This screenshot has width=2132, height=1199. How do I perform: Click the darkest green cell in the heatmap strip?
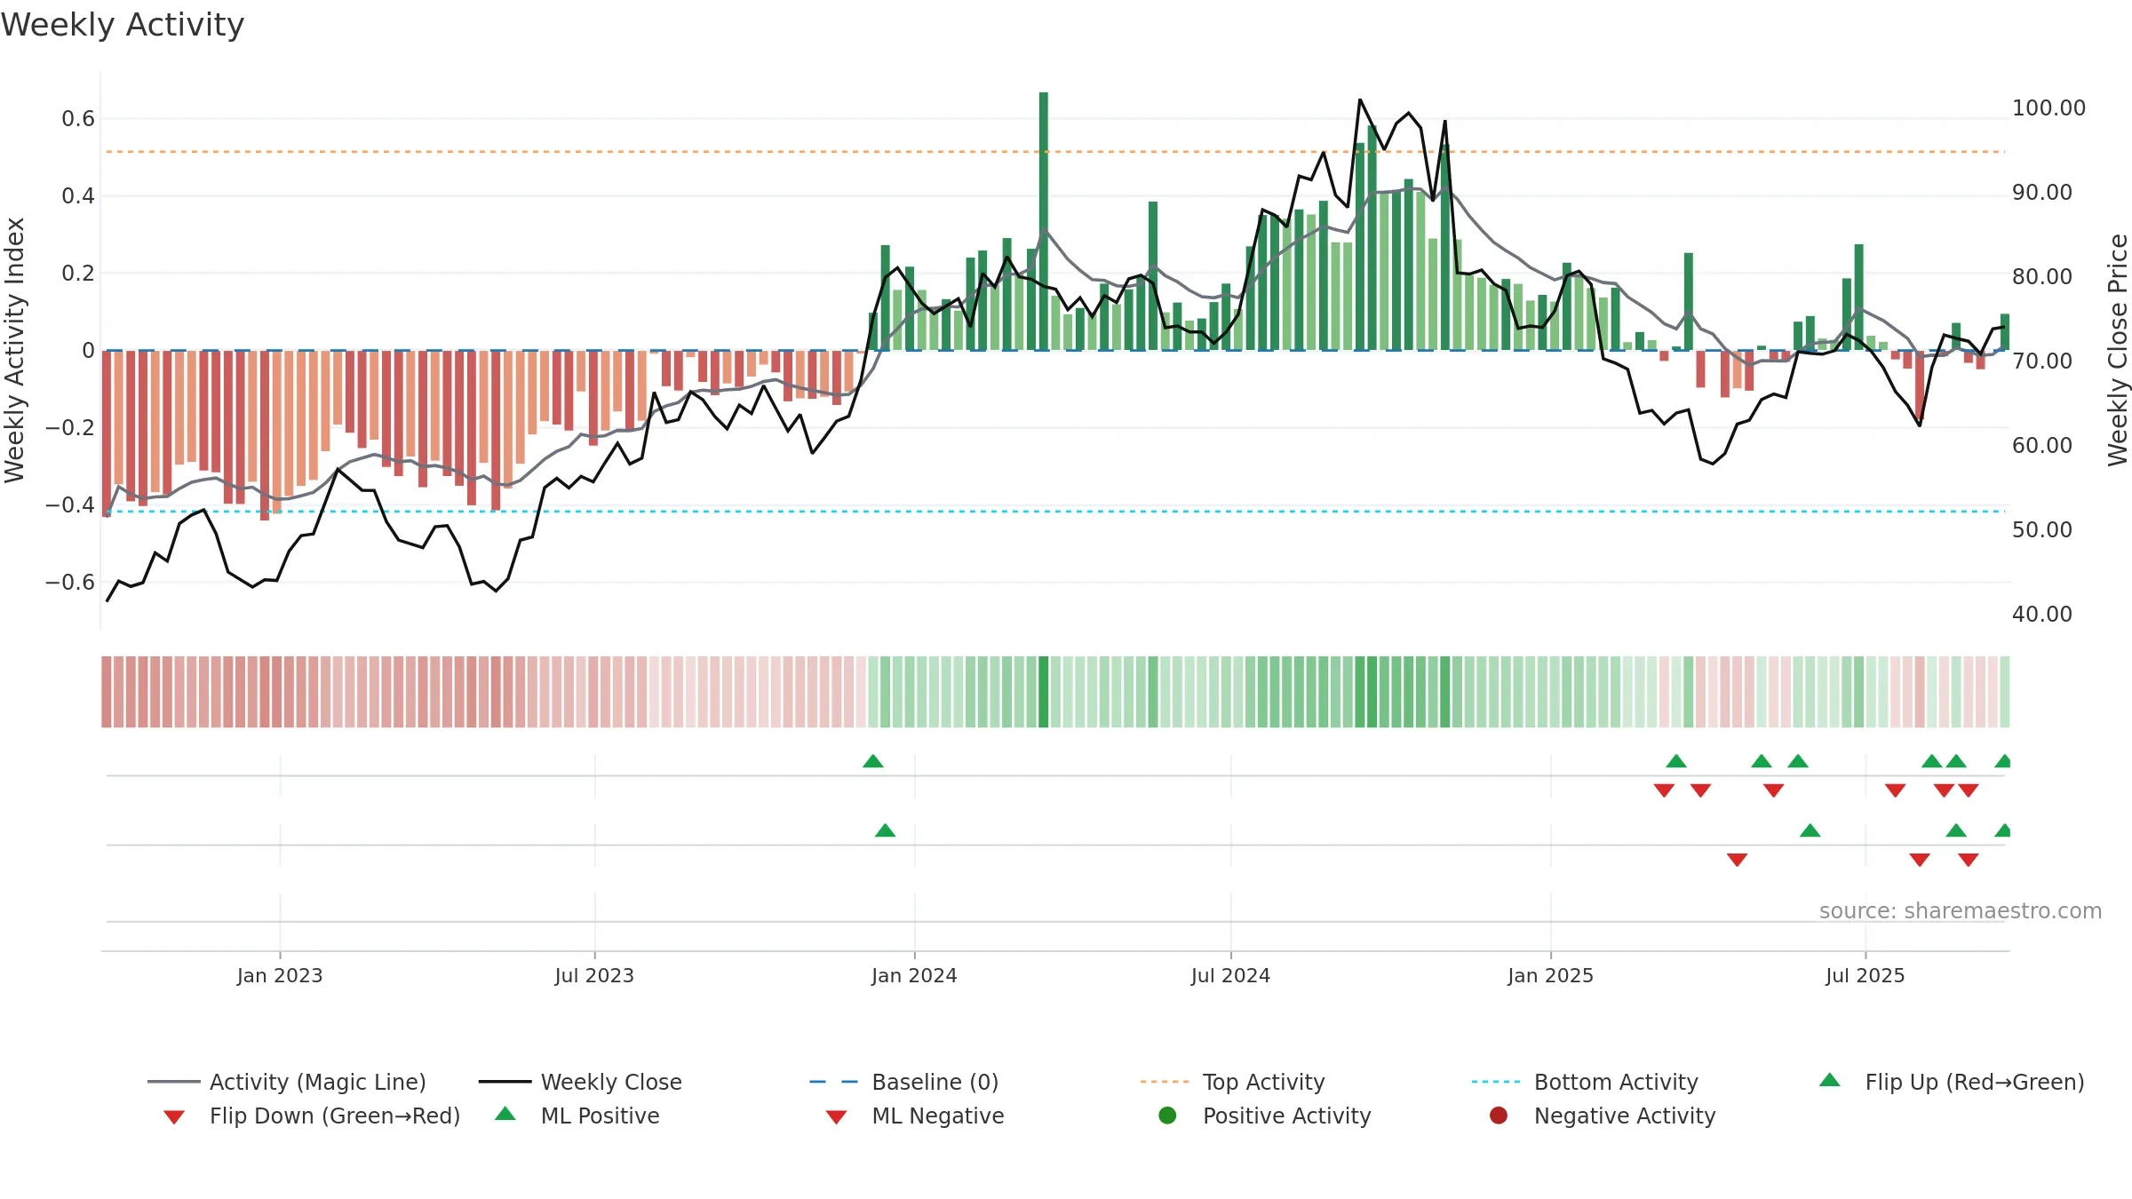click(1044, 692)
